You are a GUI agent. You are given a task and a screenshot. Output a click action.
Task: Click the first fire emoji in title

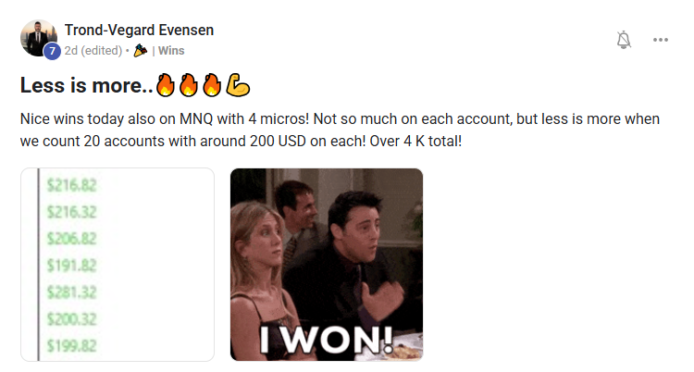tap(166, 85)
